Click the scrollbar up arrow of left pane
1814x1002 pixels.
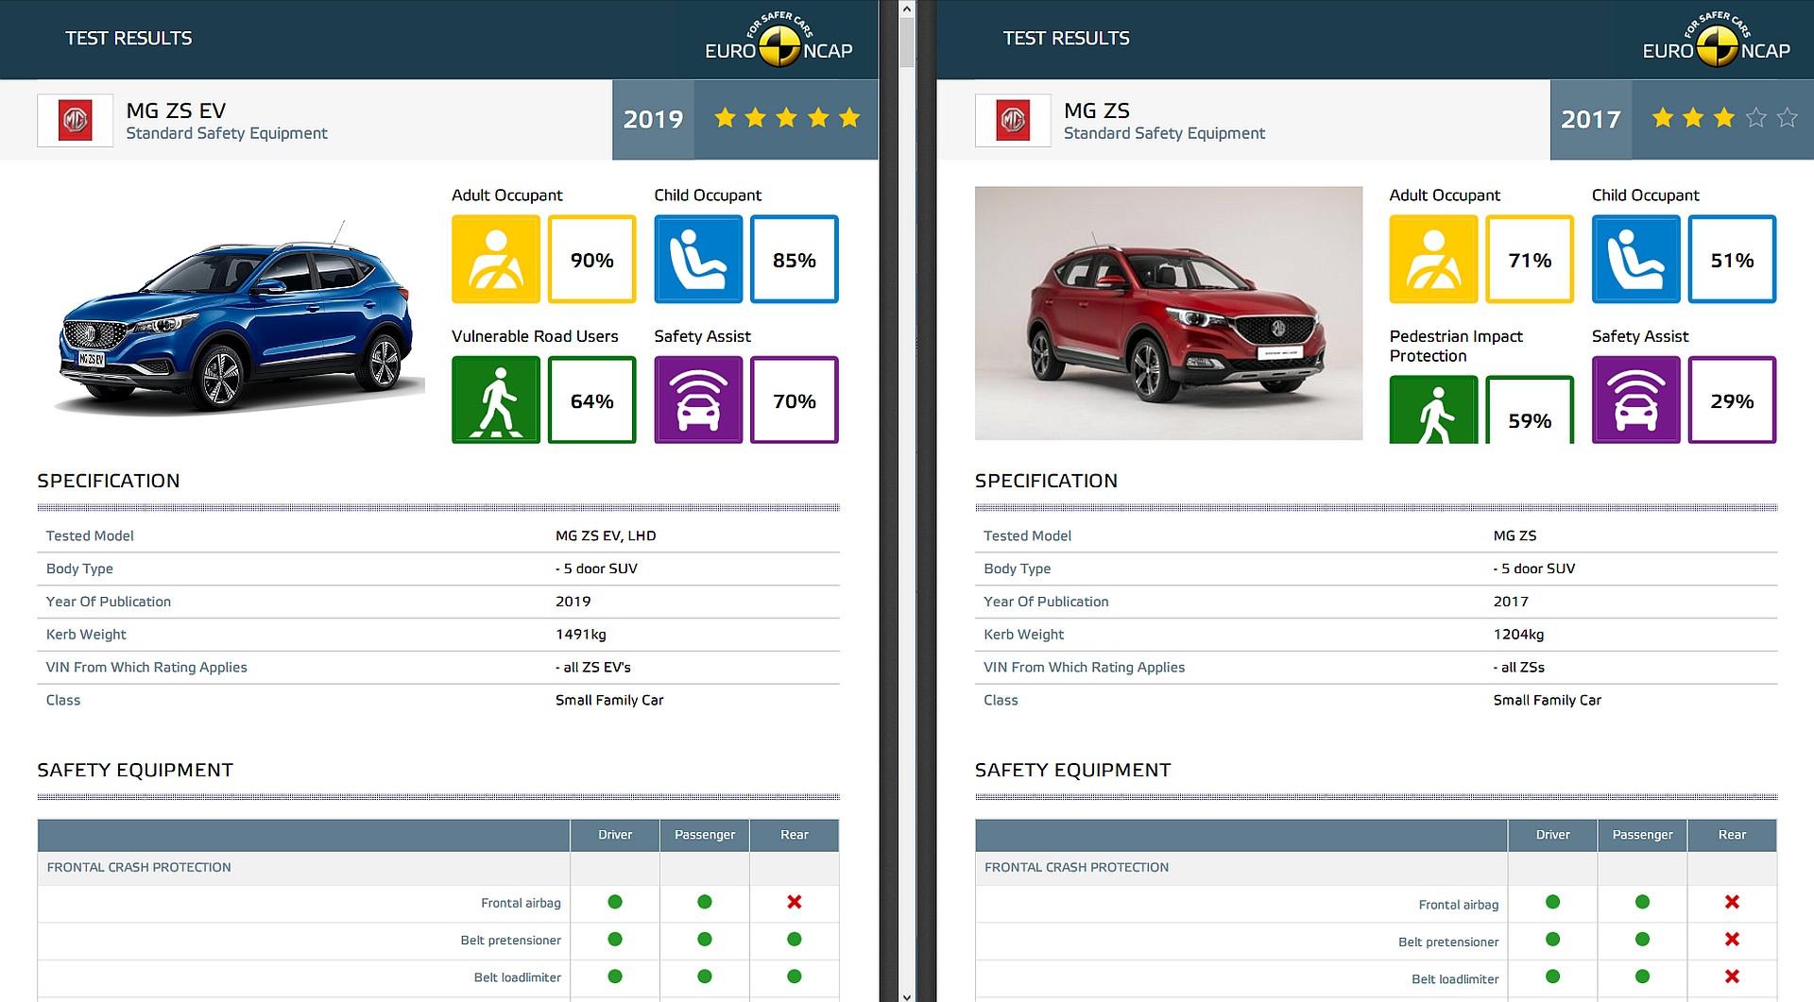(907, 8)
